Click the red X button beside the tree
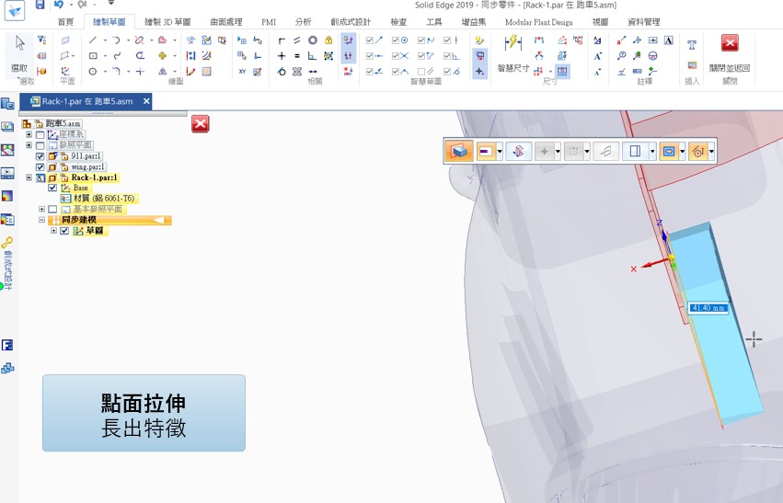The height and width of the screenshot is (503, 783). [x=201, y=124]
